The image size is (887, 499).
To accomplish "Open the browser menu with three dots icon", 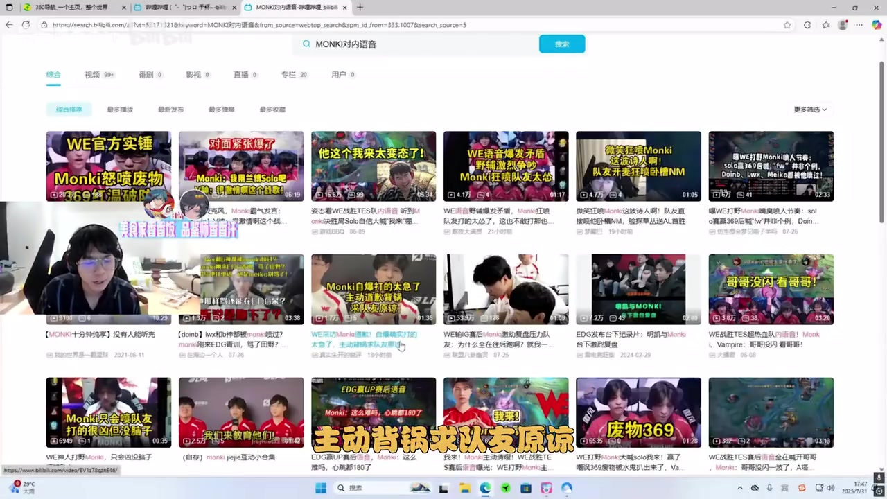I will click(859, 25).
